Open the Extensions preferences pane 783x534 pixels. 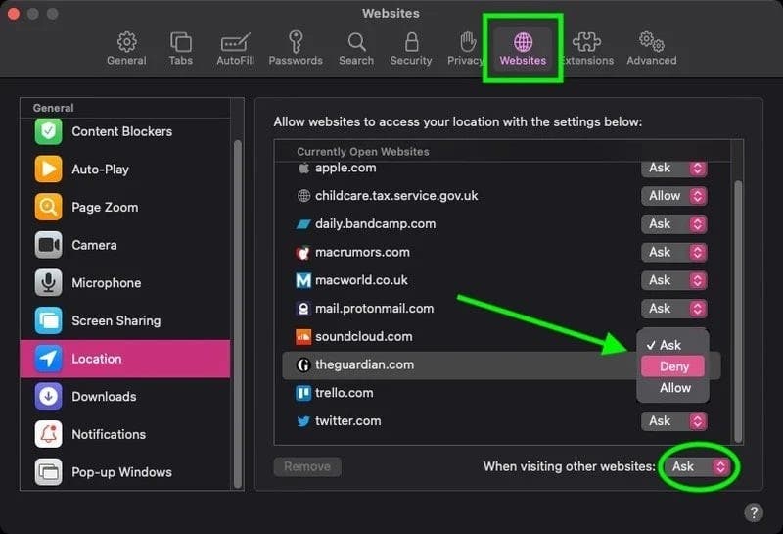586,48
